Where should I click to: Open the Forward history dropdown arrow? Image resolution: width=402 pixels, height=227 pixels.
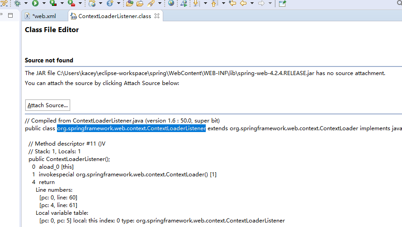[x=270, y=3]
